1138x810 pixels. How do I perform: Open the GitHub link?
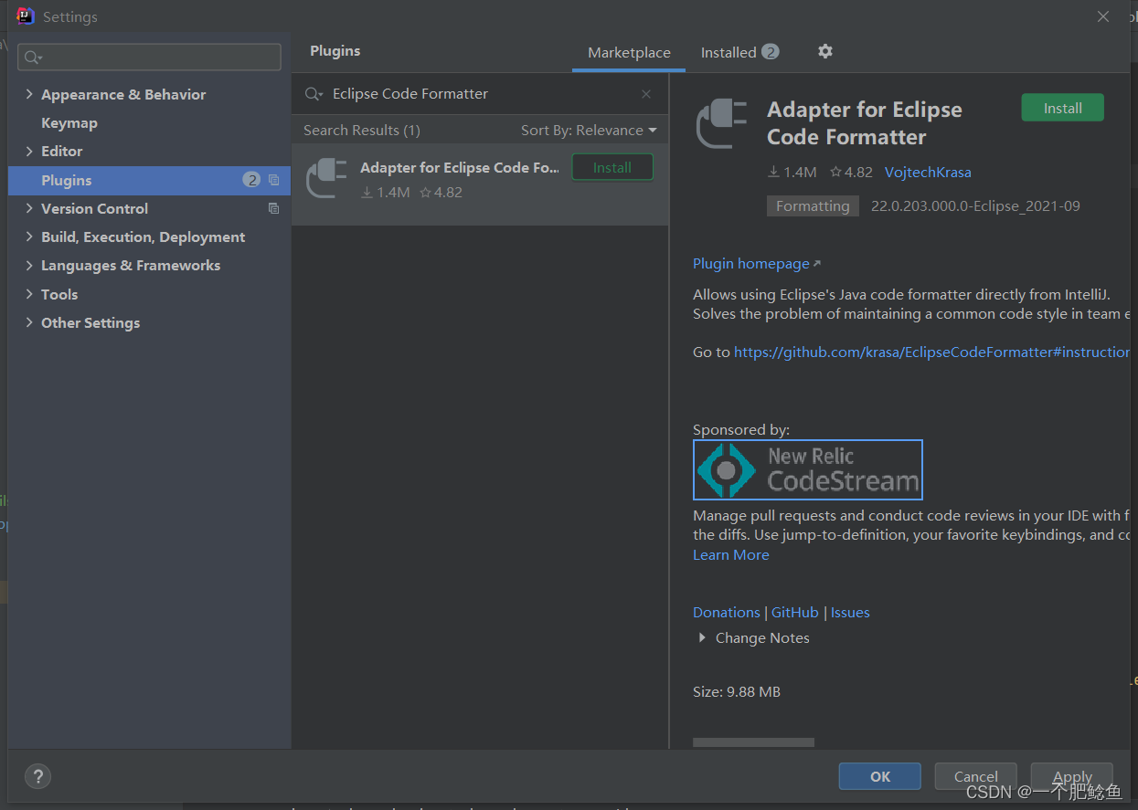click(x=795, y=612)
